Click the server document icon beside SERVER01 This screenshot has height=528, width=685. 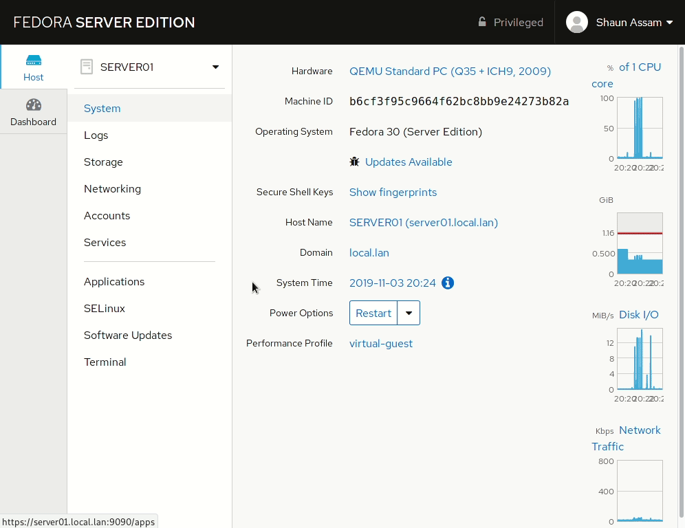pos(87,67)
